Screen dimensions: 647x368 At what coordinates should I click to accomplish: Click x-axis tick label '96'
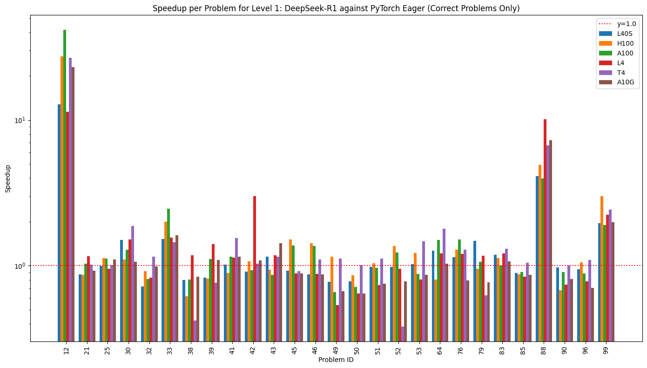(x=586, y=350)
